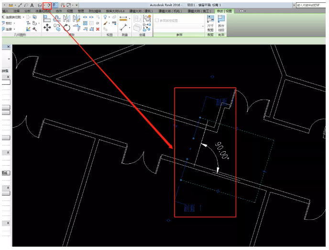Expand 连接端切割 dropdown arrow
The width and height of the screenshot is (329, 250).
click(23, 17)
